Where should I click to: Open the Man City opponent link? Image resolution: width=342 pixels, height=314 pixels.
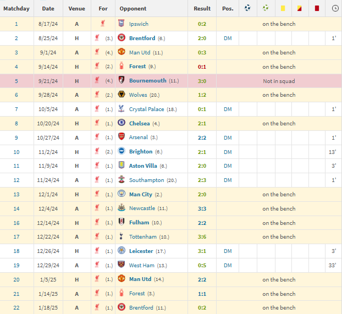point(141,195)
